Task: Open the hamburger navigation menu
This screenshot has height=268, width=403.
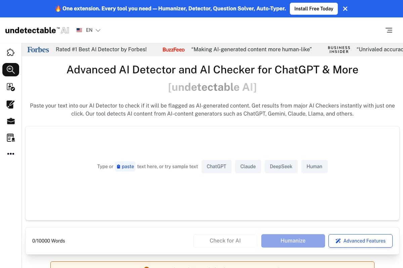Action: coord(389,30)
